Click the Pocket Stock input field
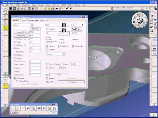The height and width of the screenshot is (118, 158). click(35, 61)
